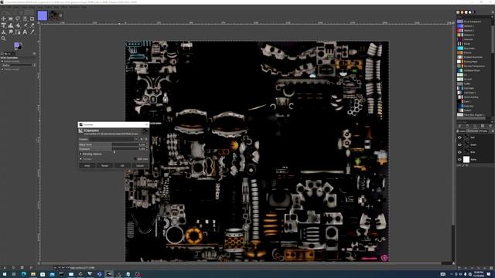Select the Zoom magnifier tool
495x278 pixels.
click(x=3, y=39)
